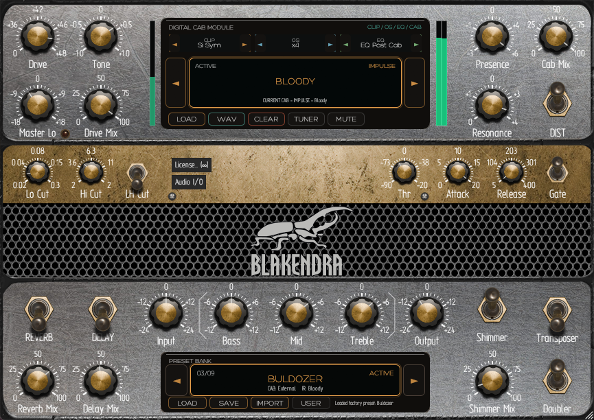Viewport: 594px width, 420px height.
Task: Toggle the REVERB switch
Action: [x=38, y=314]
